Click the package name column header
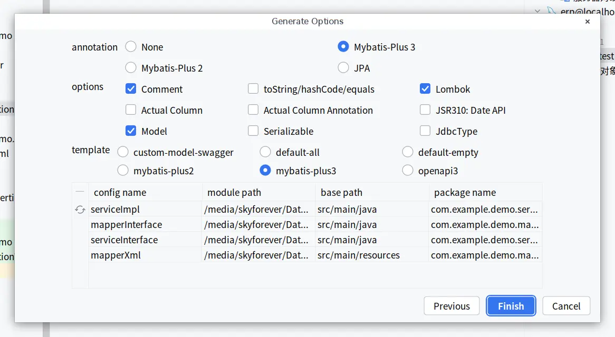The image size is (615, 337). click(x=486, y=192)
